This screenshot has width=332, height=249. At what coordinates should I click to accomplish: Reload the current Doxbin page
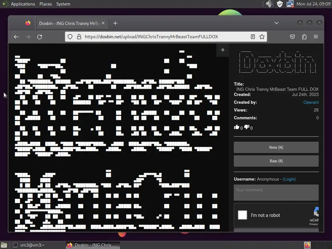(40, 37)
